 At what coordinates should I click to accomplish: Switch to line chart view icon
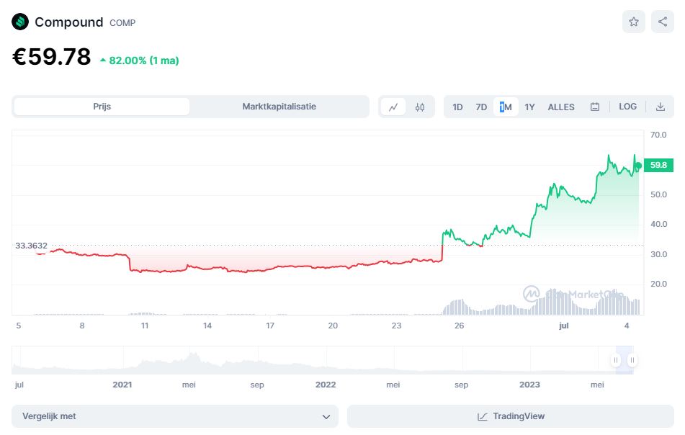(393, 107)
